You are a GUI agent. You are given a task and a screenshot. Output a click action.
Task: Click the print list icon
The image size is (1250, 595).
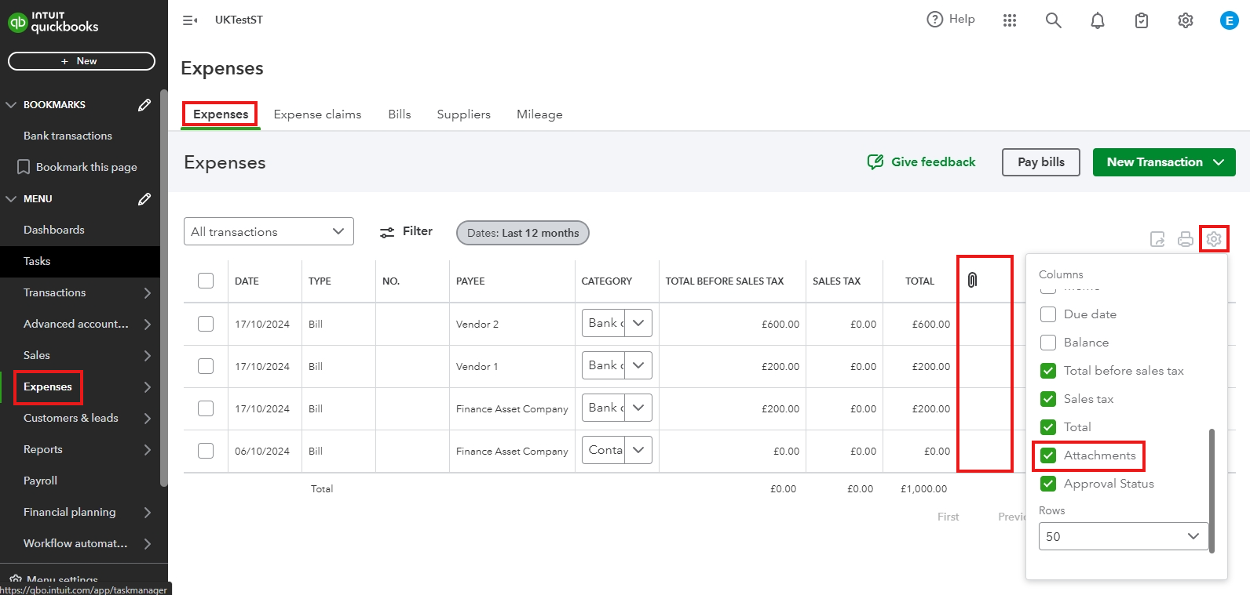[1186, 239]
